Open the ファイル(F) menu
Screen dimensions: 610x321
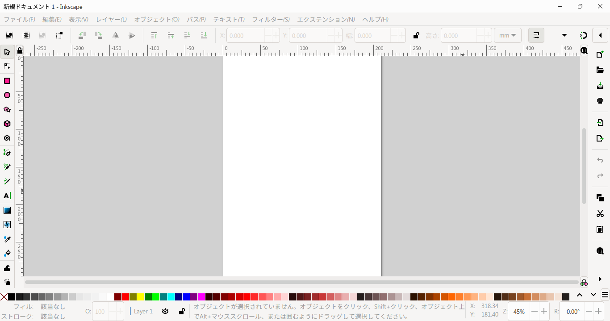point(19,20)
